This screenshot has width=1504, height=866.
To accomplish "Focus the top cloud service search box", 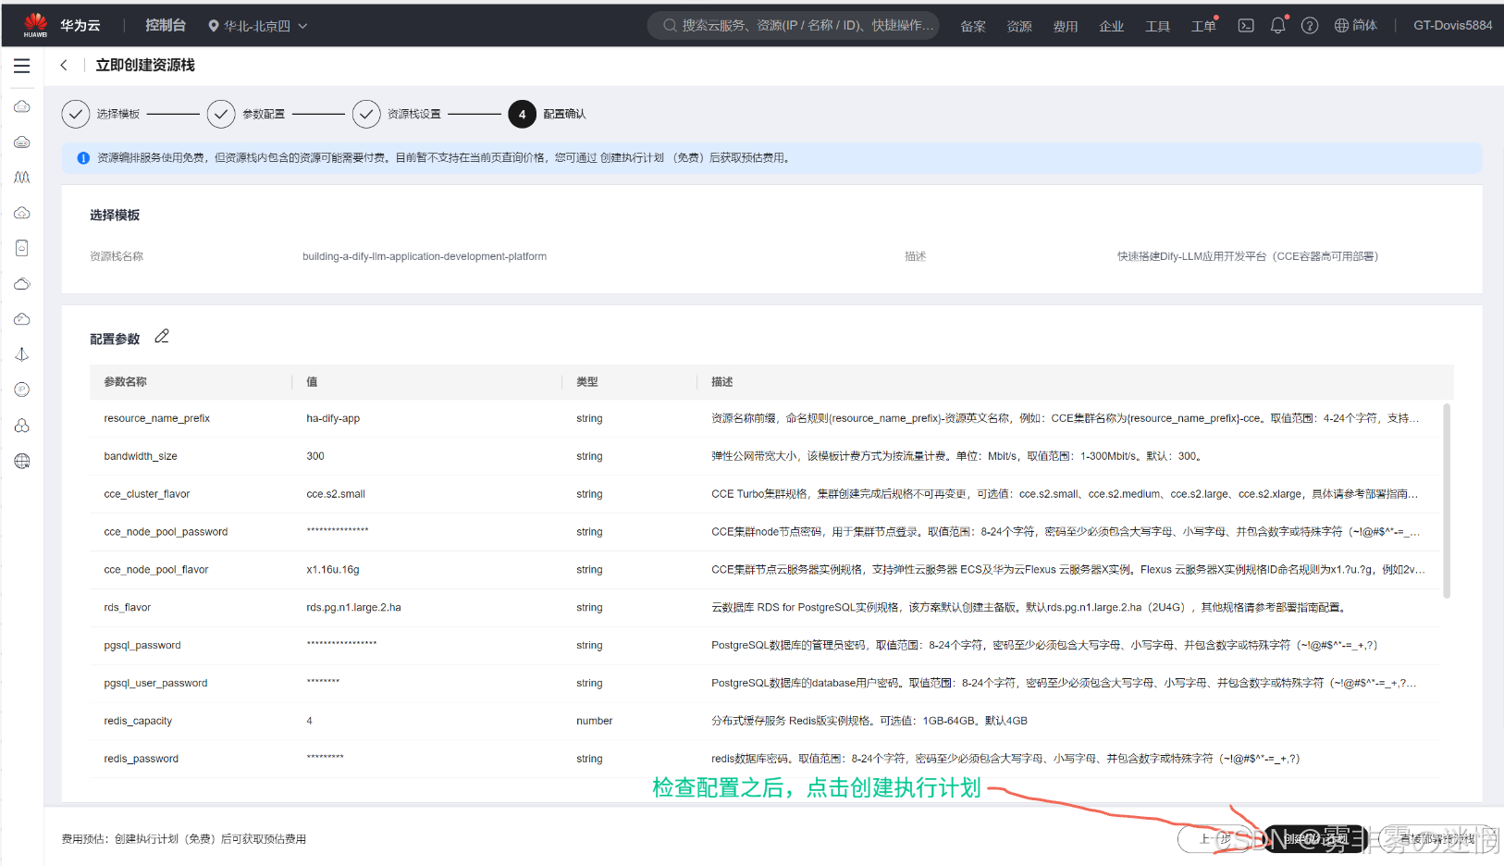I will coord(794,26).
